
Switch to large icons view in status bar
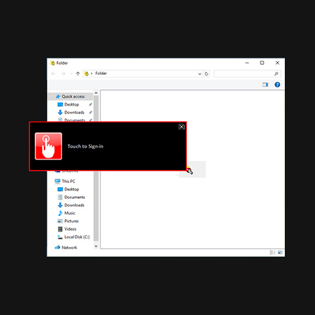280,253
